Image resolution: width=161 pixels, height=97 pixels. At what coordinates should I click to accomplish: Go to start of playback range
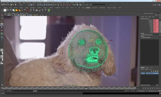143,88
